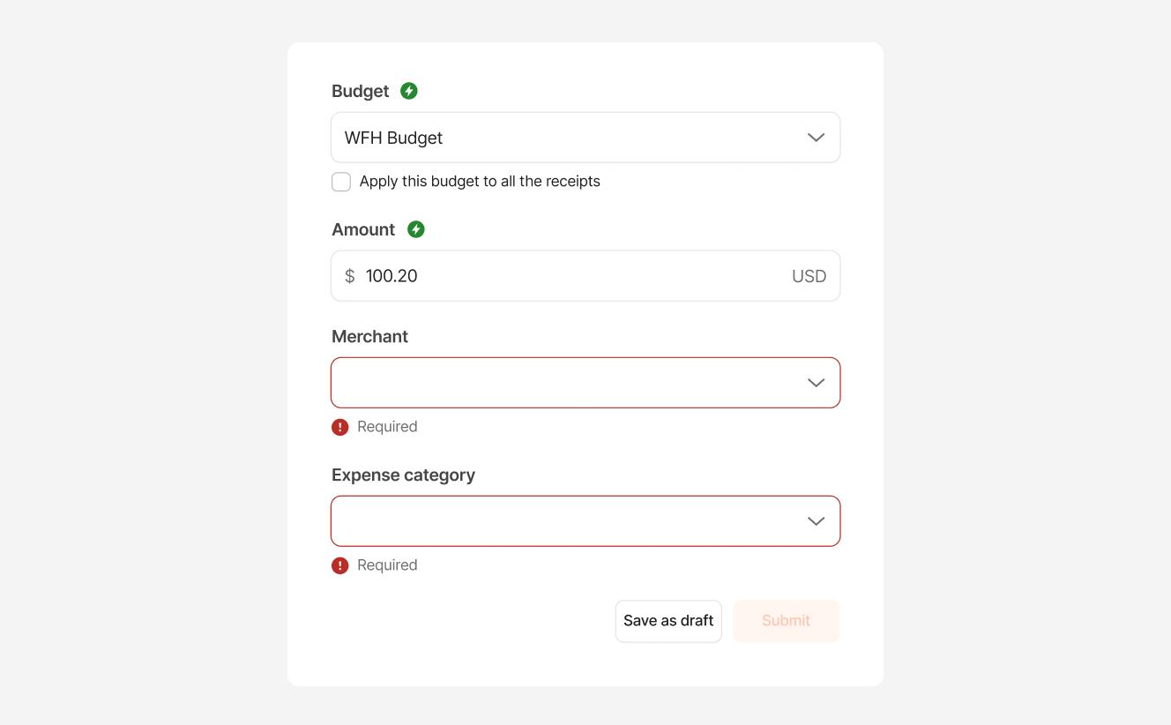Image resolution: width=1171 pixels, height=725 pixels.
Task: Click inside the Amount input showing 100.20
Action: tap(529, 276)
